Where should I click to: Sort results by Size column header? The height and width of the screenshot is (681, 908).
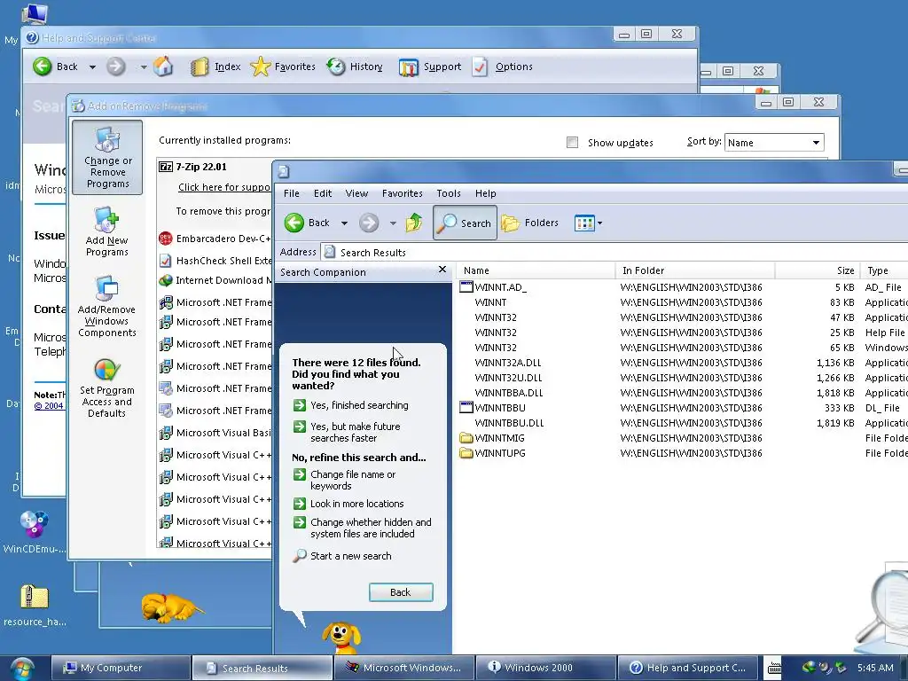818,270
